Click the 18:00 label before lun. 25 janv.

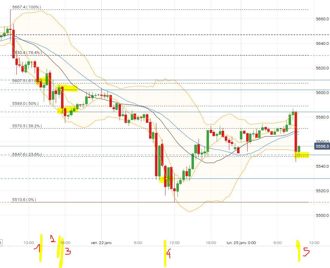(x=211, y=243)
